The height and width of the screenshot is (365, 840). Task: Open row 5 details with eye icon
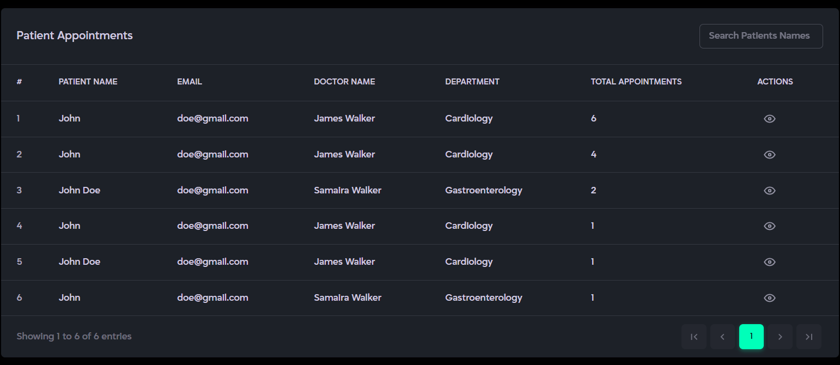769,262
